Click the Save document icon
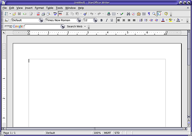Viewport: 192px width, 136px height. 19,14
